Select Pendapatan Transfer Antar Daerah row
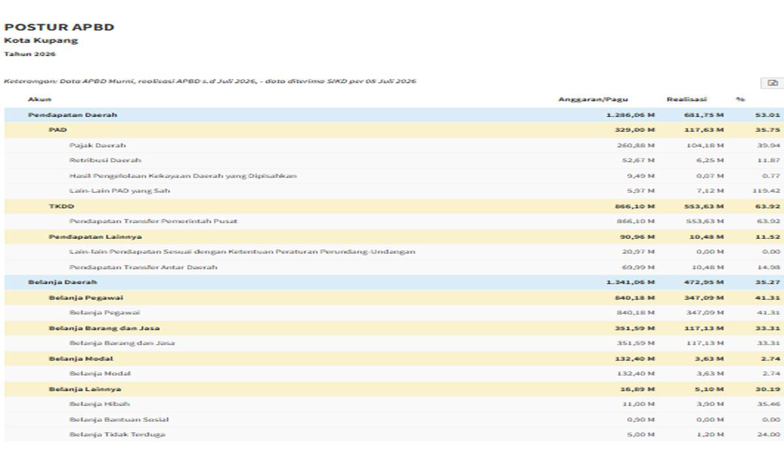Viewport: 784px width, 457px height. click(x=394, y=267)
